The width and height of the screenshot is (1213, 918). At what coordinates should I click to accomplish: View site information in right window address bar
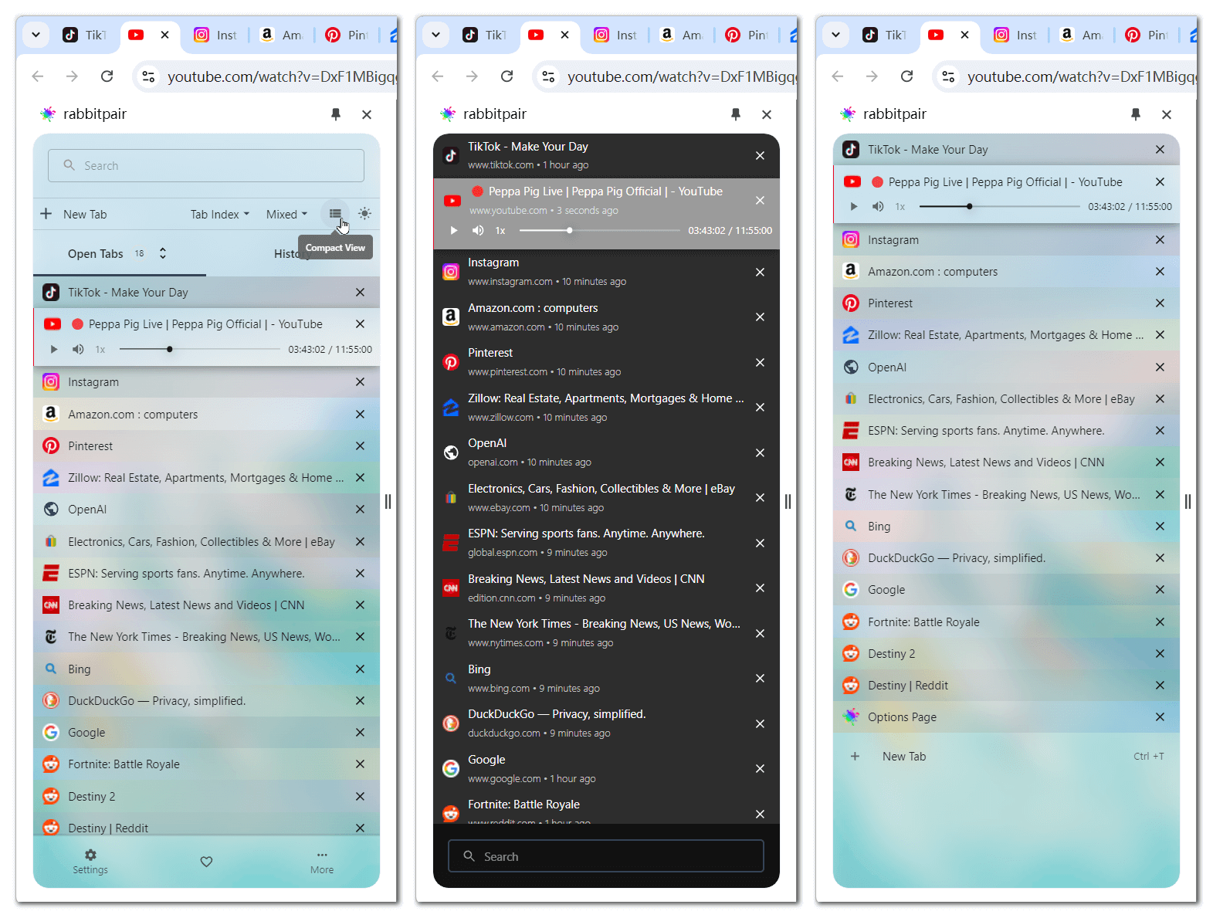949,76
